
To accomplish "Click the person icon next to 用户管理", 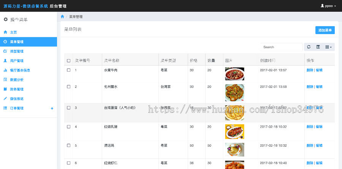I will (5, 61).
